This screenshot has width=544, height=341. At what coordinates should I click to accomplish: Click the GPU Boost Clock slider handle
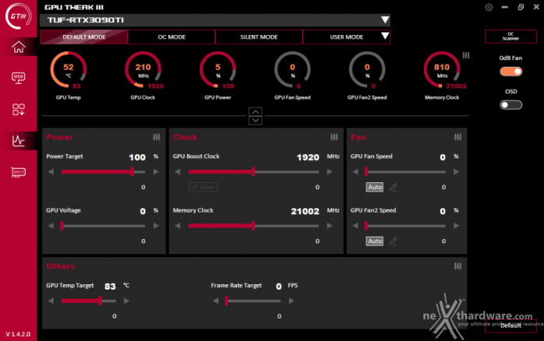[x=253, y=171]
